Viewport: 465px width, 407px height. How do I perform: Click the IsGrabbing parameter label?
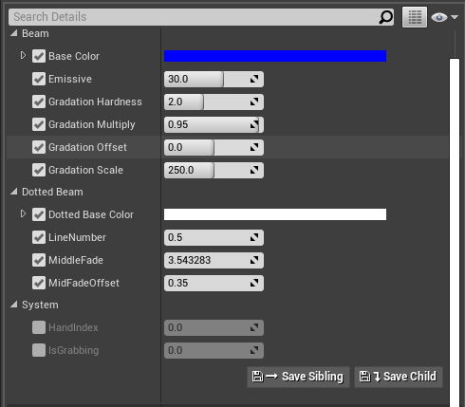[74, 350]
